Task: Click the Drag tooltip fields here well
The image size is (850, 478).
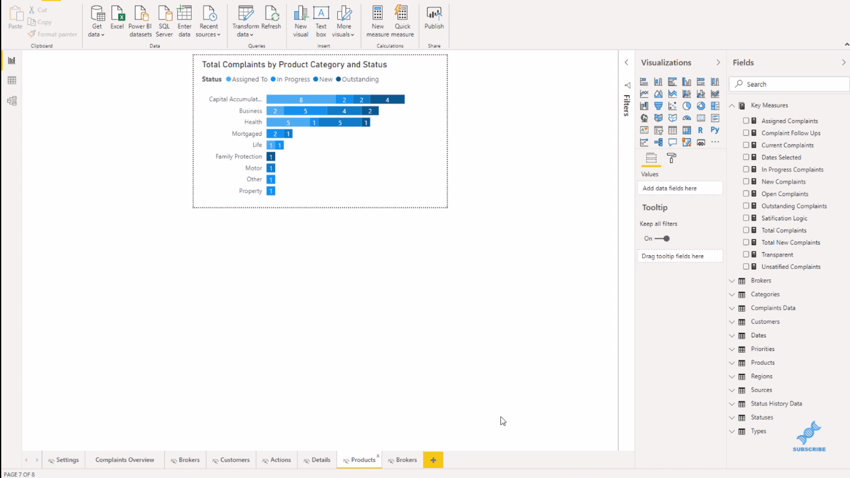Action: pos(680,256)
